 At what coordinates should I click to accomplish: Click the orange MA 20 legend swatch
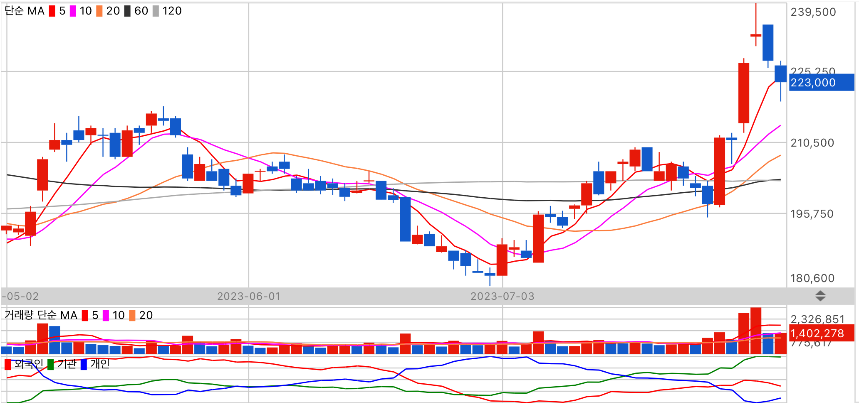point(99,11)
